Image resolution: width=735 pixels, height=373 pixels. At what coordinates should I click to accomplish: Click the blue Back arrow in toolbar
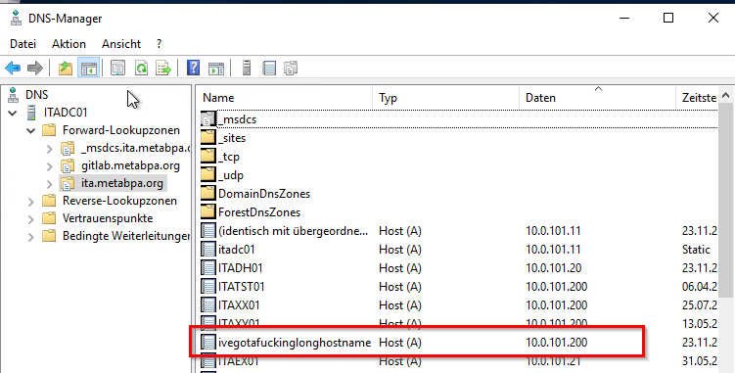point(13,68)
